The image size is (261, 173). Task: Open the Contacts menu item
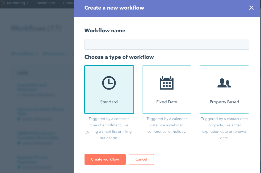click(68, 3)
